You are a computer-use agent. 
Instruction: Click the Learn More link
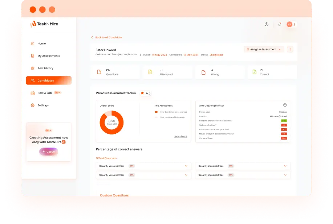[x=180, y=136]
